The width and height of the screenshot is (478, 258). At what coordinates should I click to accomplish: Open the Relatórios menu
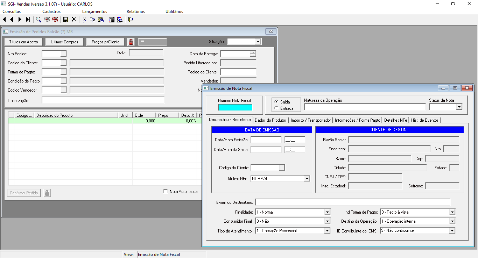pyautogui.click(x=136, y=12)
